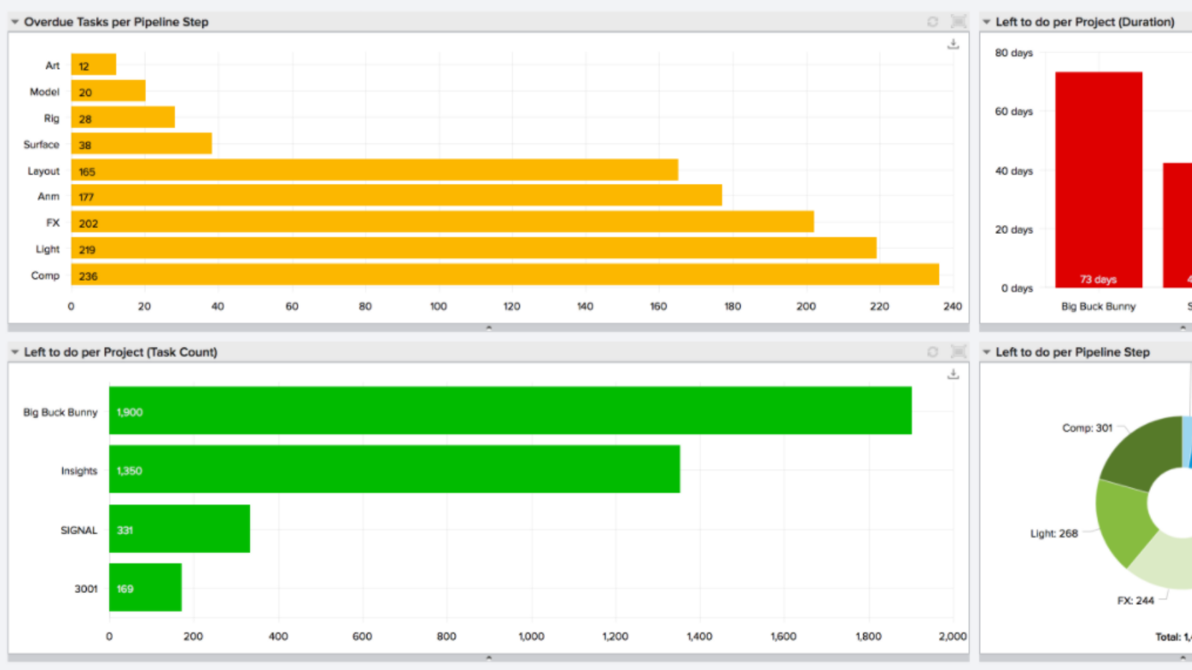Maximize the Left to do Task Count widget
The width and height of the screenshot is (1192, 670).
click(x=959, y=352)
